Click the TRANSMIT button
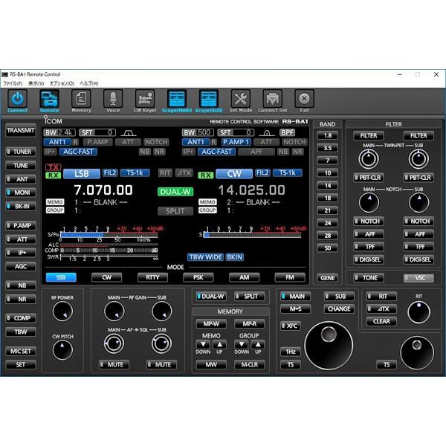 (21, 131)
